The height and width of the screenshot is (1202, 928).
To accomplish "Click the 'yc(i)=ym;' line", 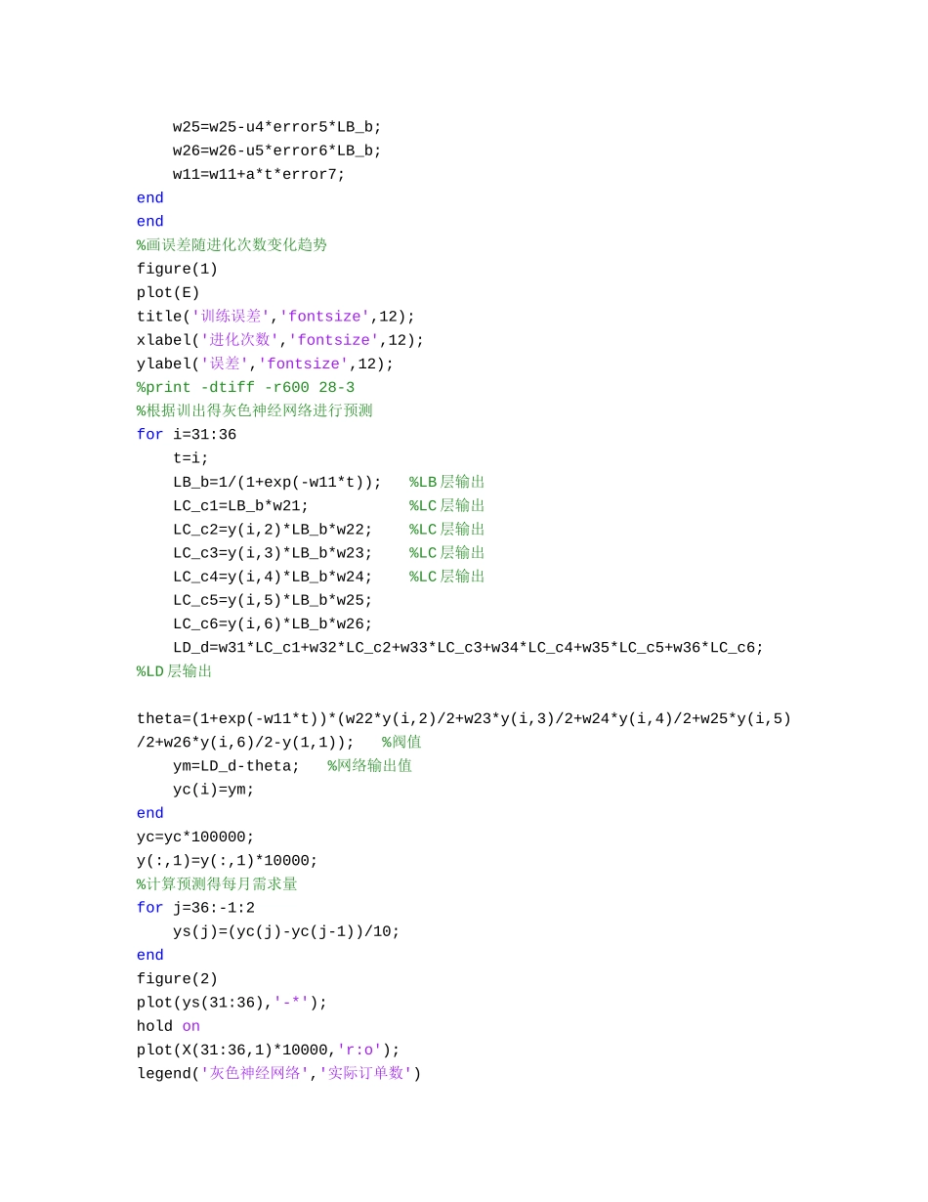I will click(214, 790).
